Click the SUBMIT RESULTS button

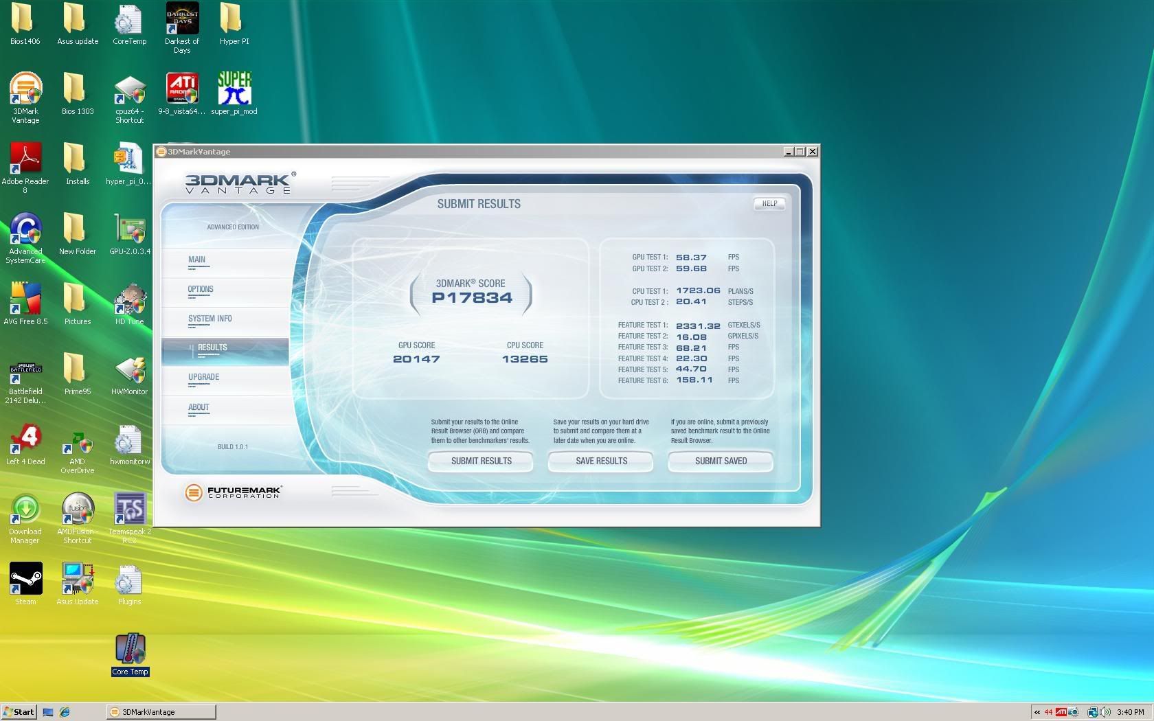click(481, 461)
